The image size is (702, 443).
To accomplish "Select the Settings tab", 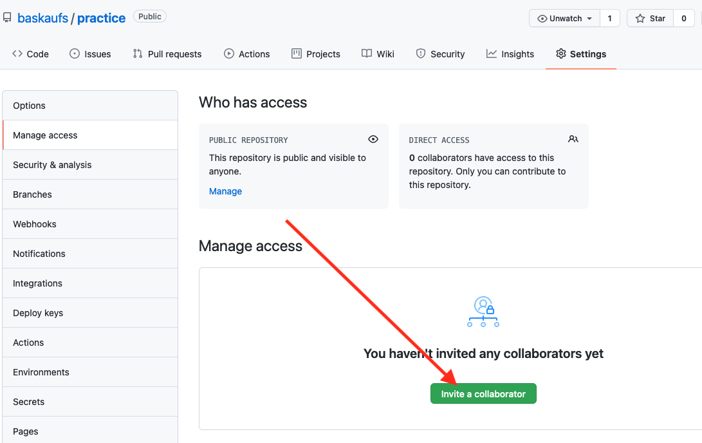I will coord(581,54).
